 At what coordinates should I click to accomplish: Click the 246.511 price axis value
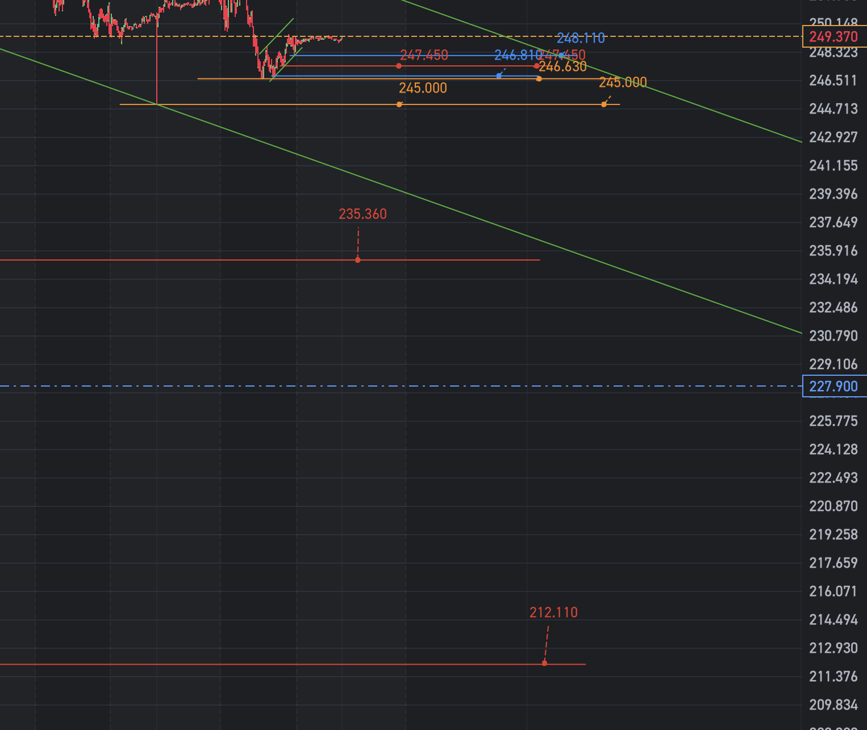833,81
